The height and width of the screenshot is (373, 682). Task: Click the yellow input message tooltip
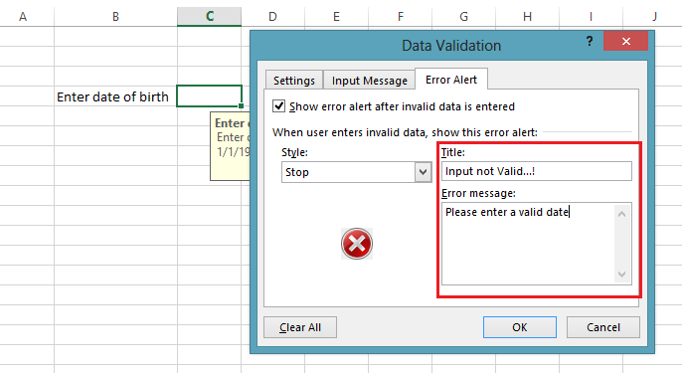230,146
